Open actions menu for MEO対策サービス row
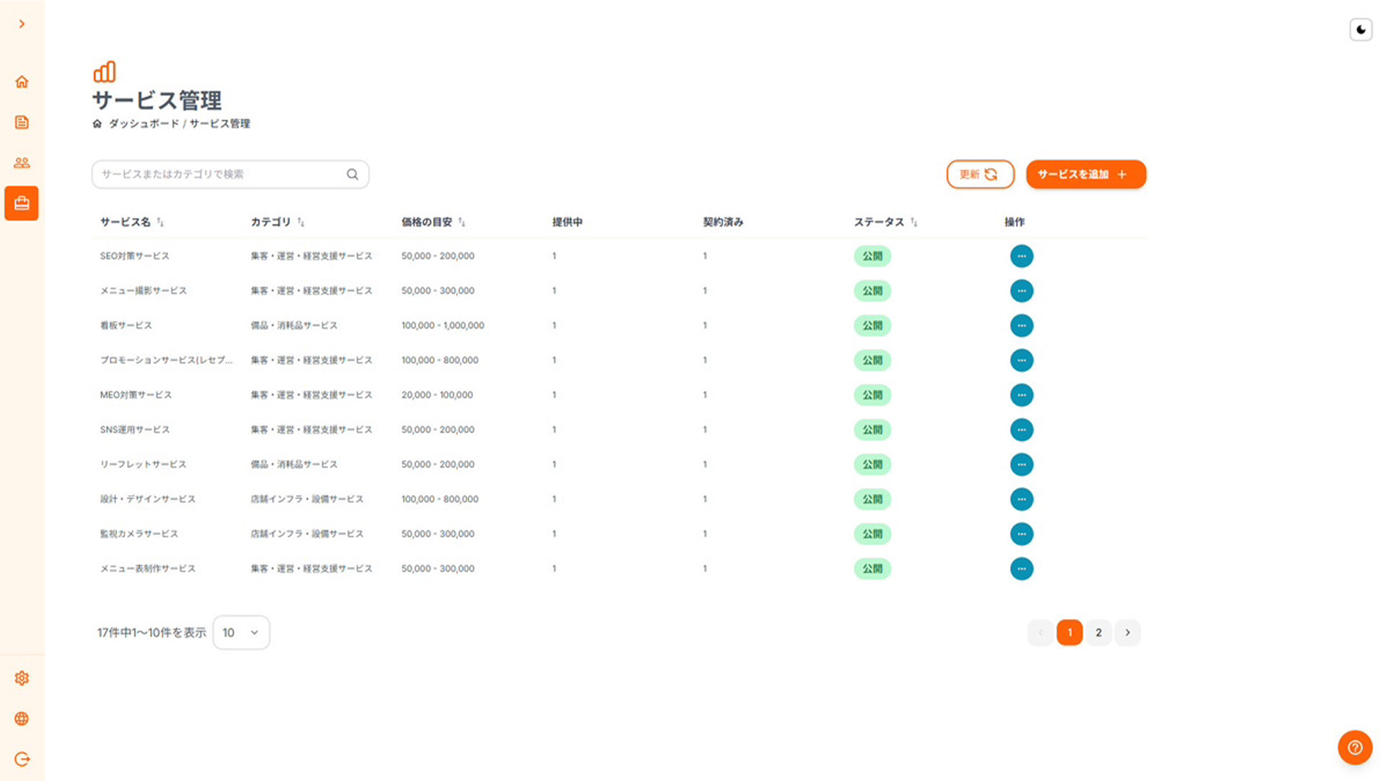 pos(1022,395)
